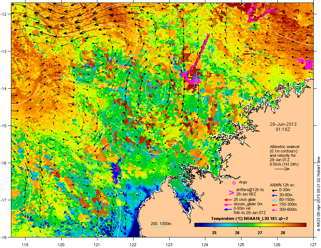Click longitude axis label 127
This screenshot has width=321, height=248.
click(x=313, y=244)
